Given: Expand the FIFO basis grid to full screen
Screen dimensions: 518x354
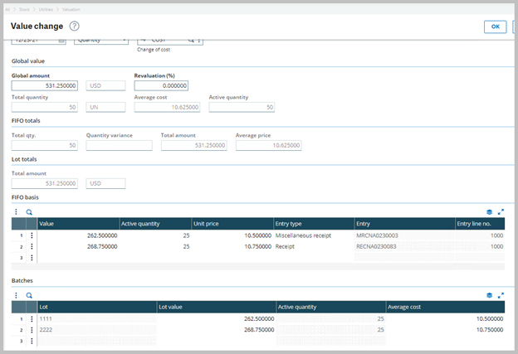Looking at the screenshot, I should [x=501, y=212].
